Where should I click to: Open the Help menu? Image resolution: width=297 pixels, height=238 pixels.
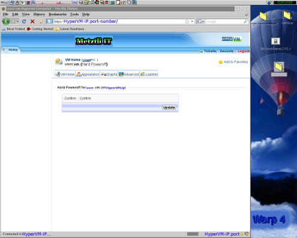[x=86, y=14]
